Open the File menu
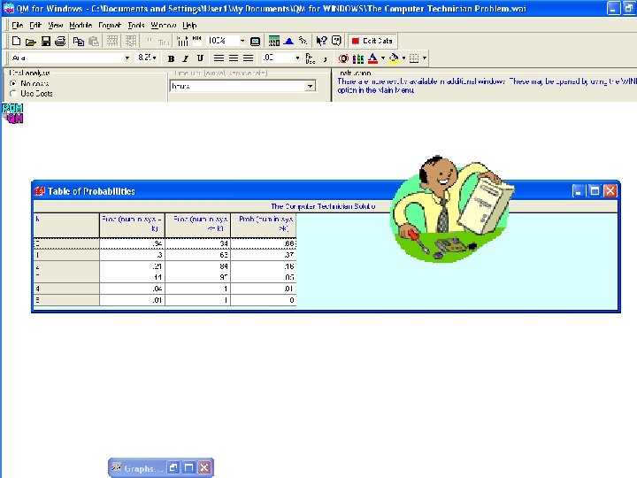This screenshot has height=478, width=637. 18,25
